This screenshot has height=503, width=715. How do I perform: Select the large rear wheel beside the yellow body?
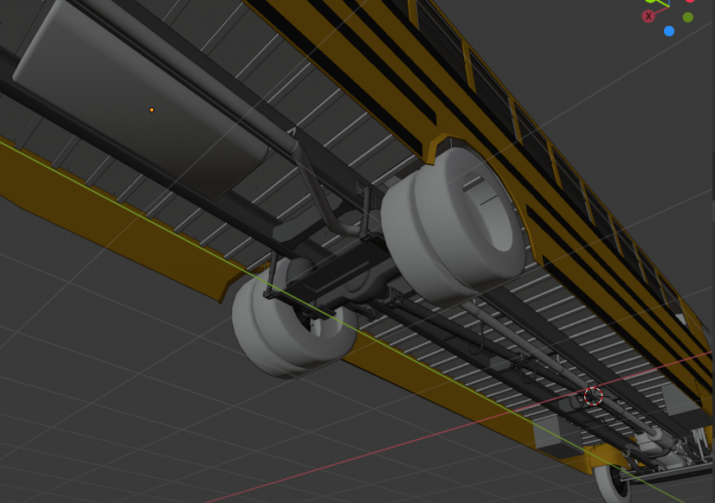pyautogui.click(x=454, y=226)
